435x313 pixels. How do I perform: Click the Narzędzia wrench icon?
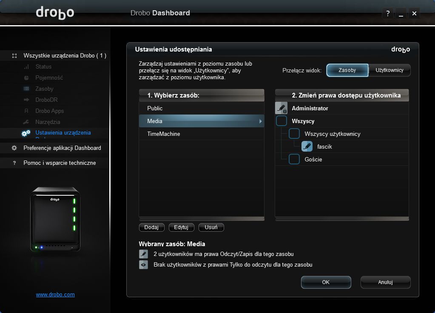click(x=26, y=122)
